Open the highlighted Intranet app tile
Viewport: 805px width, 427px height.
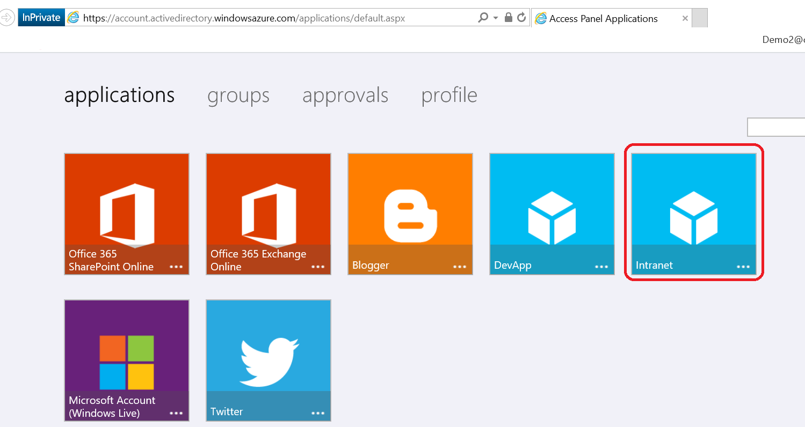pos(693,204)
